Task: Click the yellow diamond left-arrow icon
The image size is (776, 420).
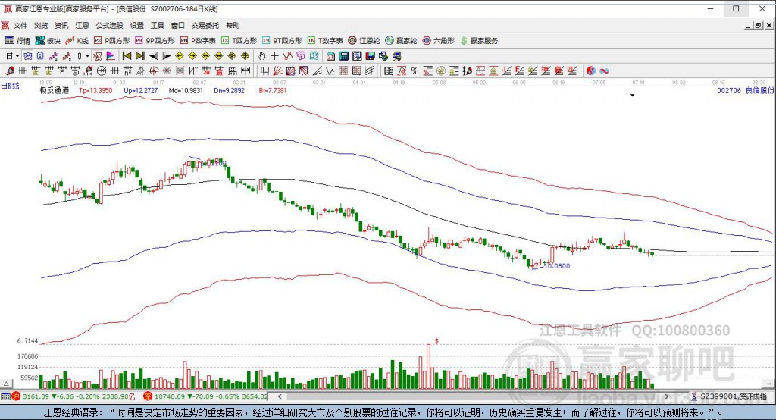Action: [179, 56]
